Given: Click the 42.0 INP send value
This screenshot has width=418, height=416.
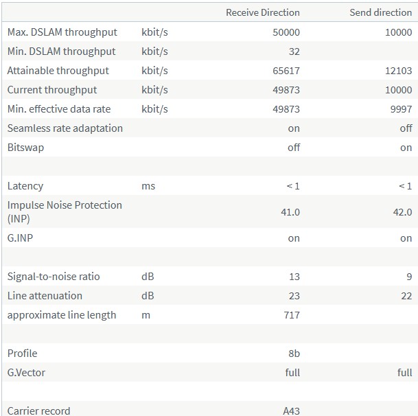Looking at the screenshot, I should 402,212.
